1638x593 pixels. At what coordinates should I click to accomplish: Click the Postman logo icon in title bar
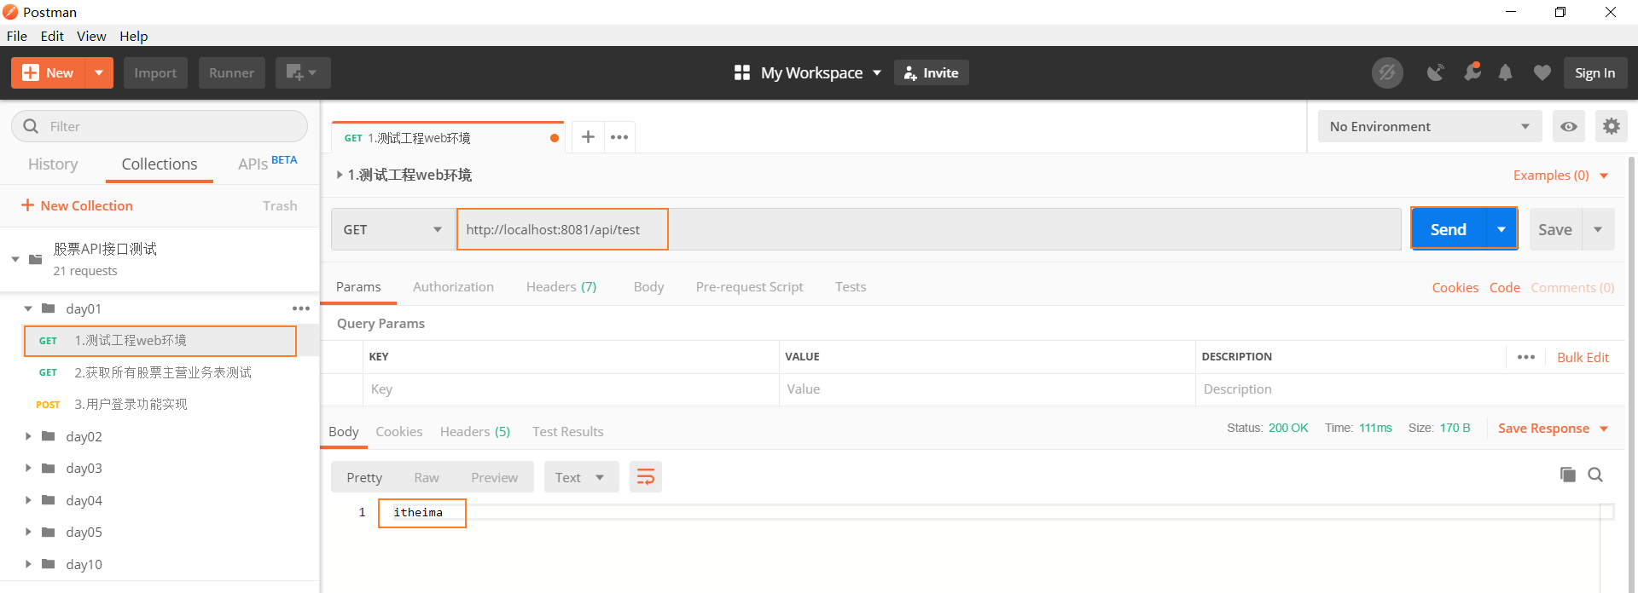(x=10, y=12)
